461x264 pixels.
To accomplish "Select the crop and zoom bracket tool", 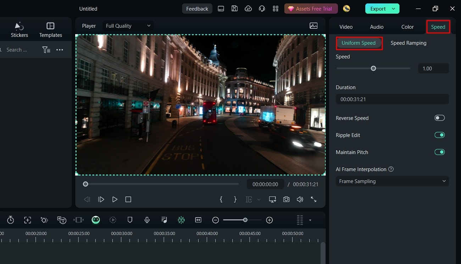I will [28, 220].
